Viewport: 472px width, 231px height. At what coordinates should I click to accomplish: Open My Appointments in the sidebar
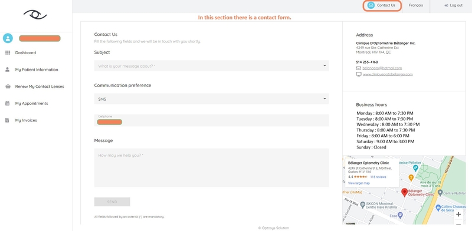(x=31, y=104)
